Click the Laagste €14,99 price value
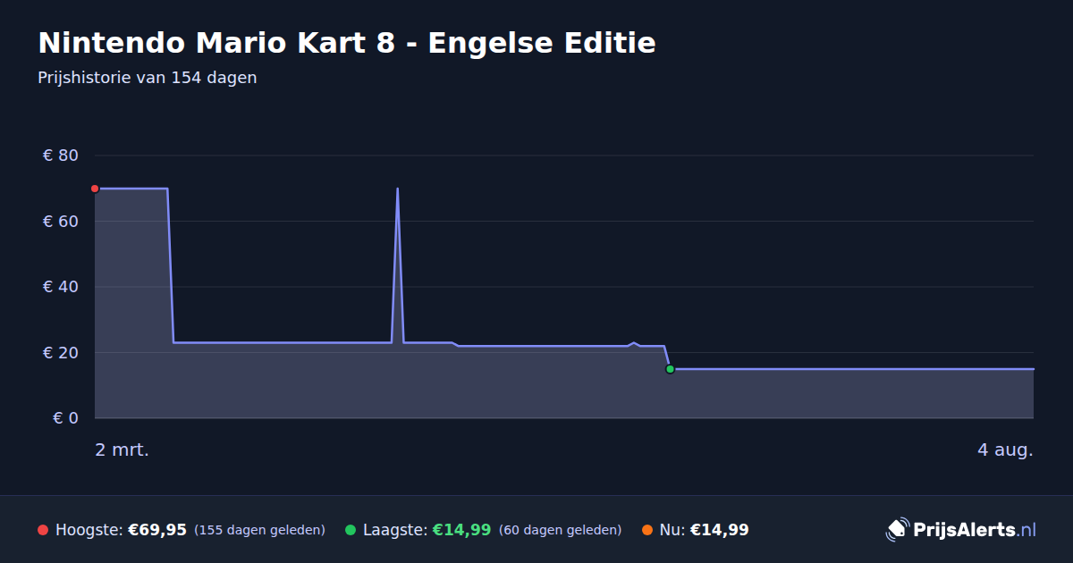 (x=461, y=530)
